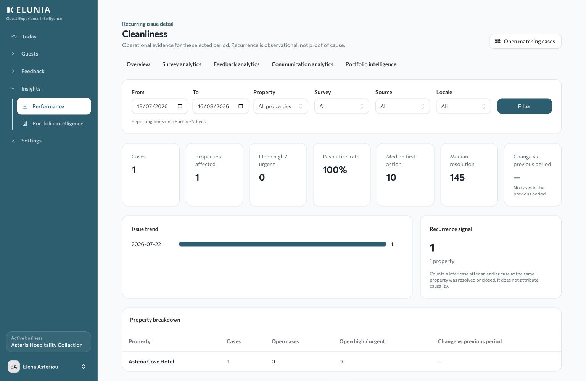Click the Portfolio intelligence building icon

point(25,123)
